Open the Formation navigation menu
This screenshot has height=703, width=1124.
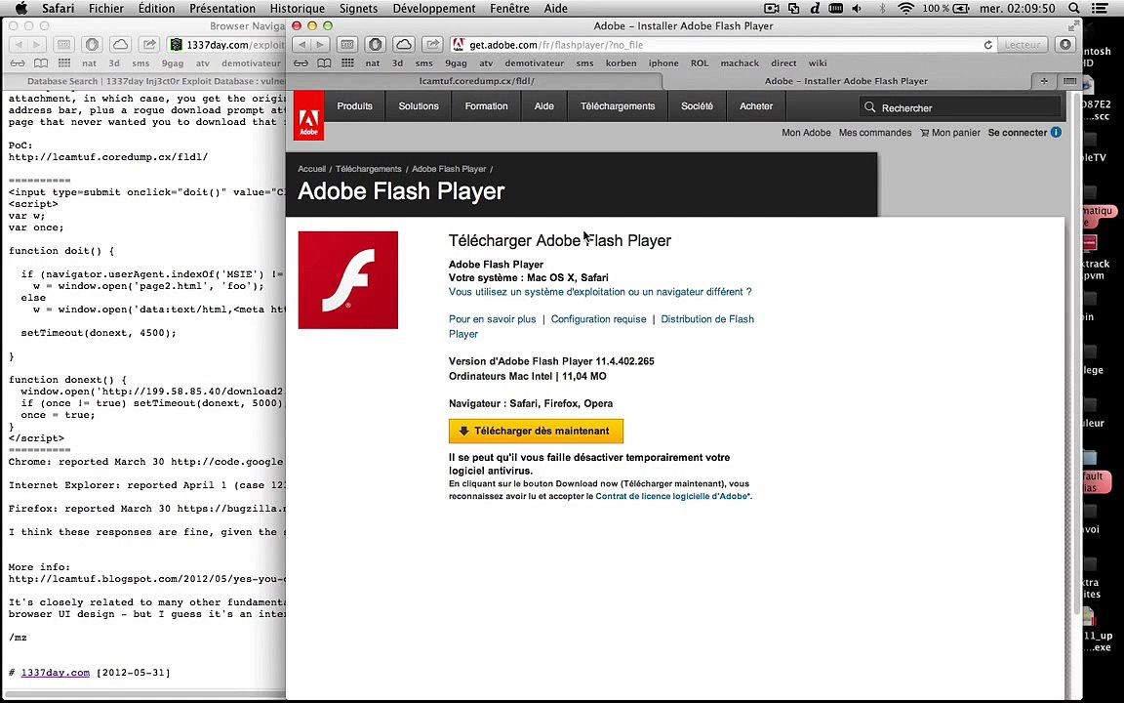[486, 106]
